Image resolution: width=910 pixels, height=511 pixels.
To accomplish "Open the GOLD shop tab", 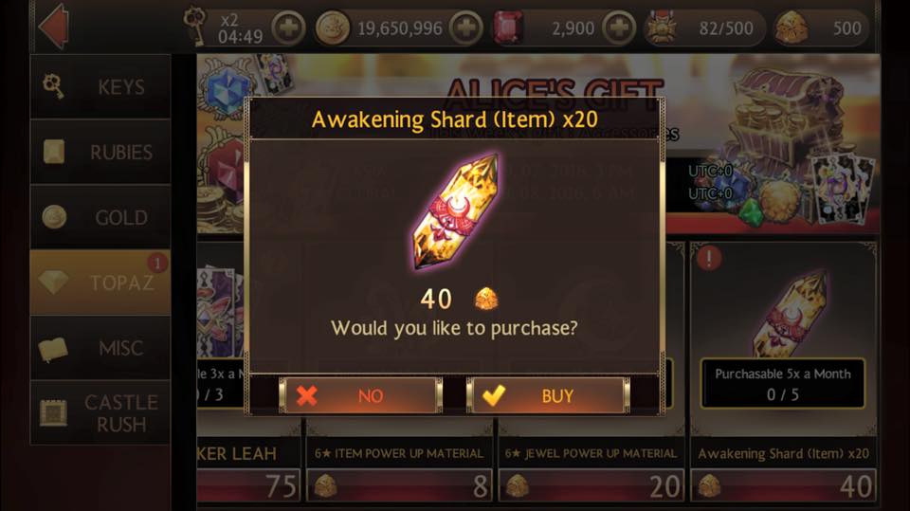I will 100,217.
